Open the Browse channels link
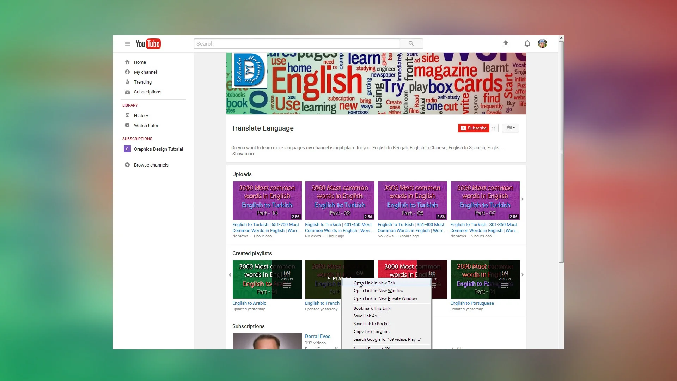Screen dimensions: 677x381 point(151,165)
